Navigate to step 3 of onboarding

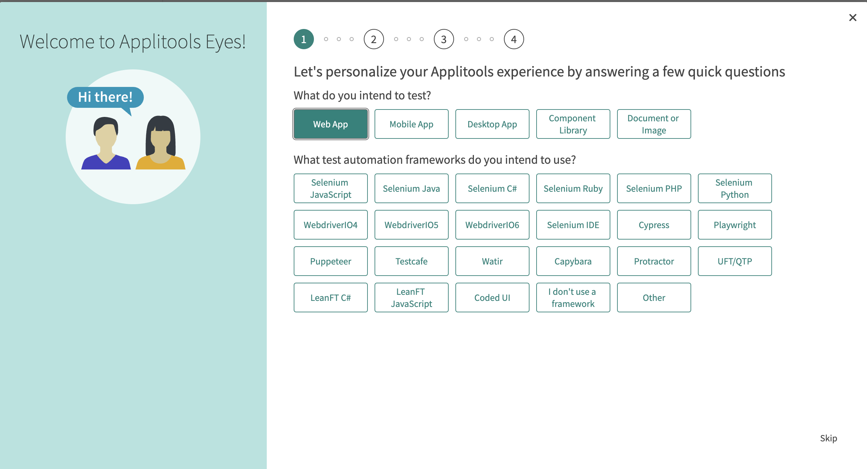click(x=443, y=39)
